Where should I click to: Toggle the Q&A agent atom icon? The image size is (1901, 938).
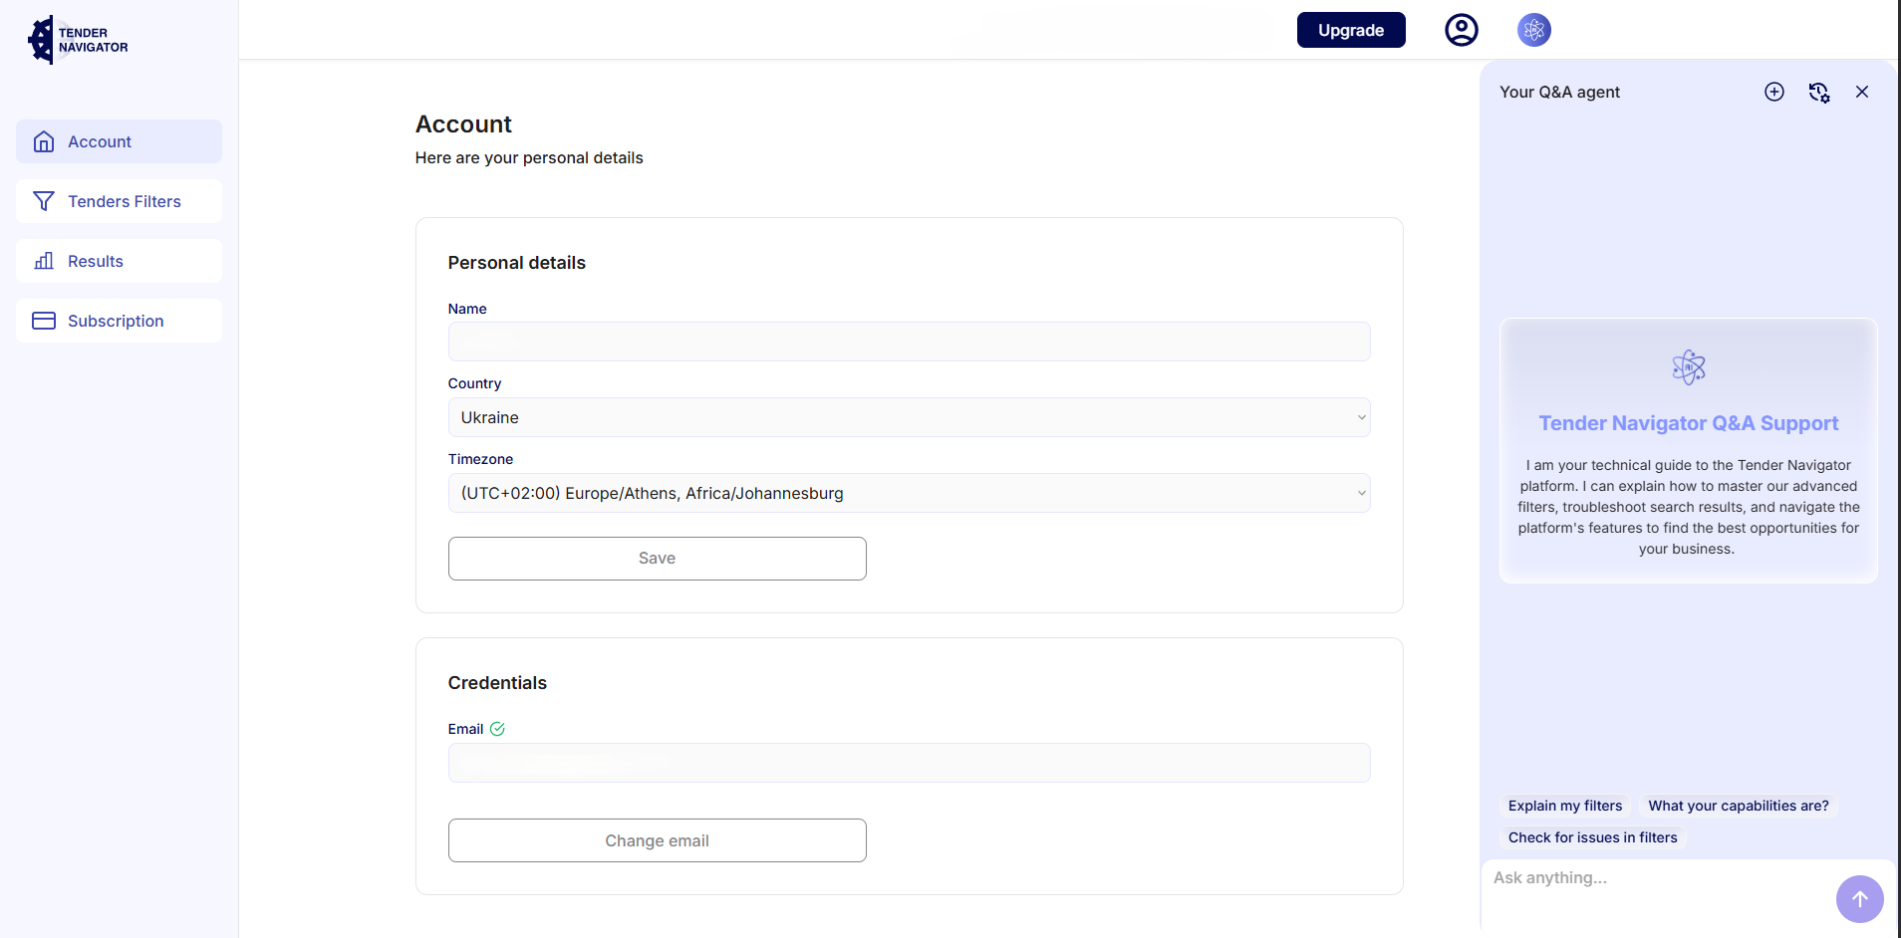point(1533,30)
